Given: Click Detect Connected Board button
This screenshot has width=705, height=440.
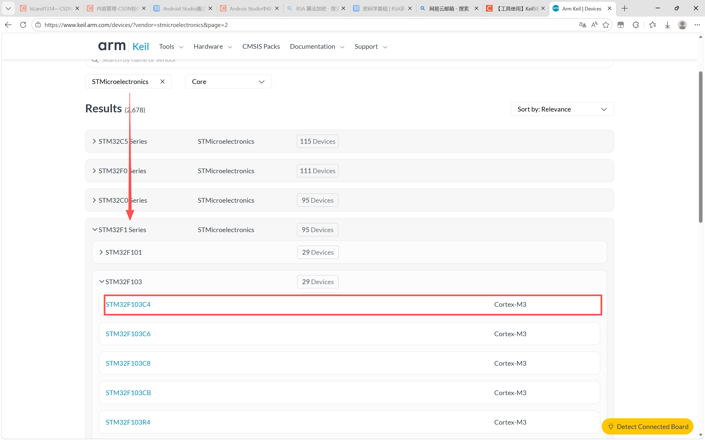Looking at the screenshot, I should click(647, 426).
